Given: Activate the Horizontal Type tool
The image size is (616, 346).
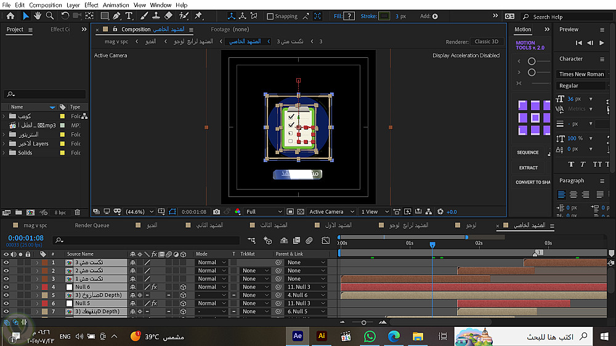Looking at the screenshot, I should 128,16.
